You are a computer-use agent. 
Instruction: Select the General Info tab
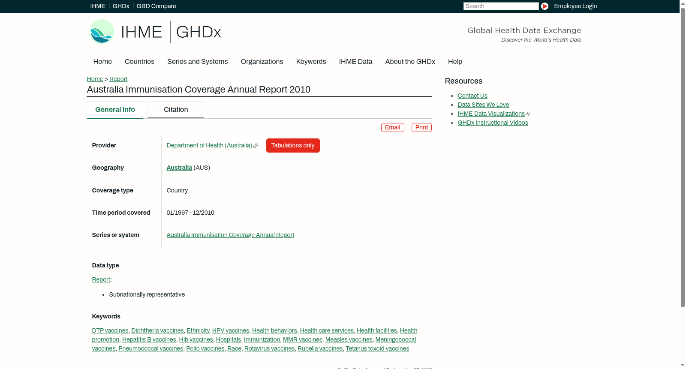pyautogui.click(x=115, y=110)
